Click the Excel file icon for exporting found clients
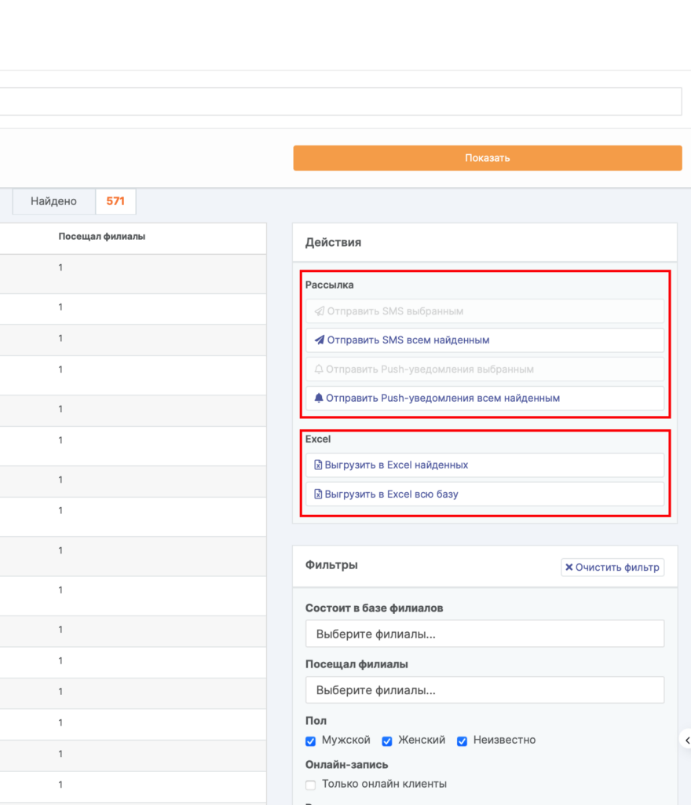Viewport: 691px width, 805px height. pyautogui.click(x=318, y=465)
